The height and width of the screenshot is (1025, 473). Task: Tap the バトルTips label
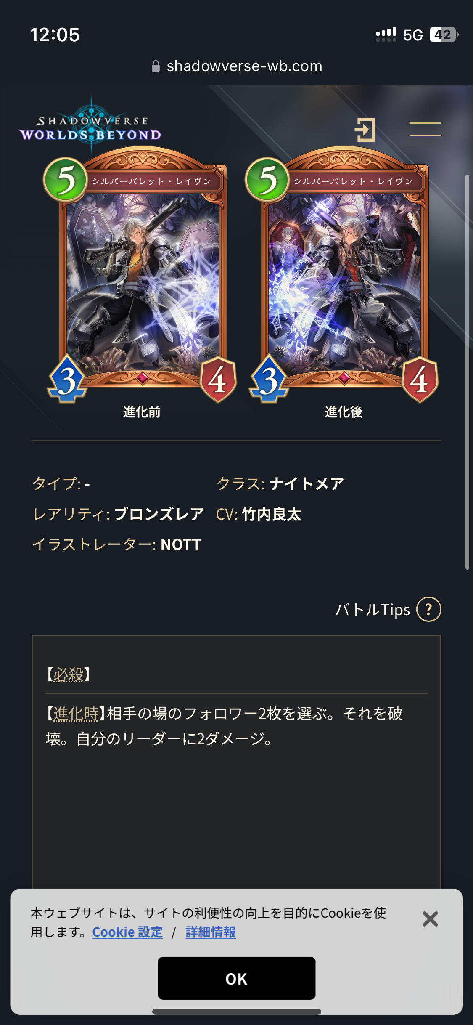point(373,609)
